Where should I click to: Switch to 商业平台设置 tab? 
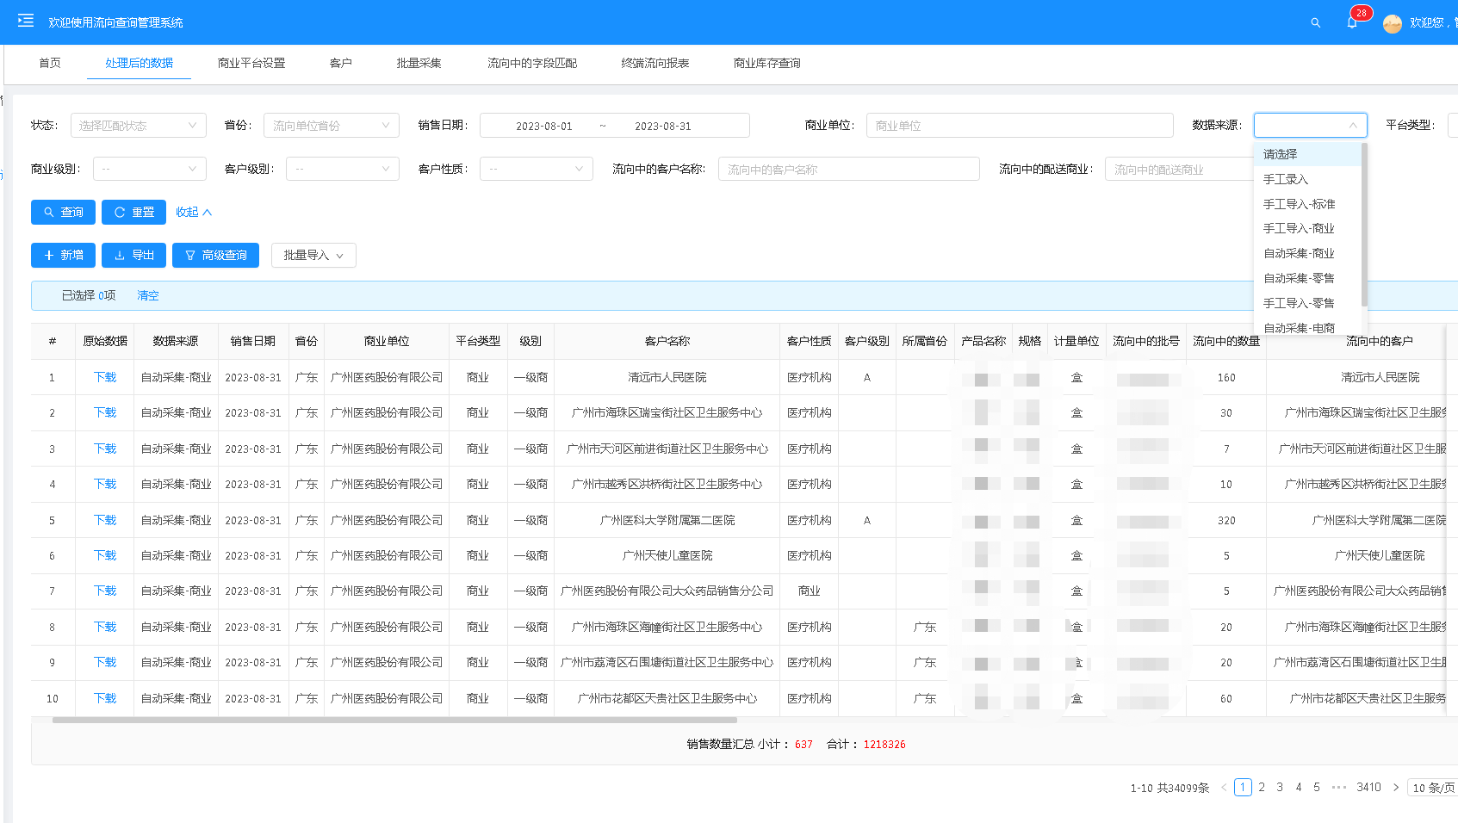(251, 63)
